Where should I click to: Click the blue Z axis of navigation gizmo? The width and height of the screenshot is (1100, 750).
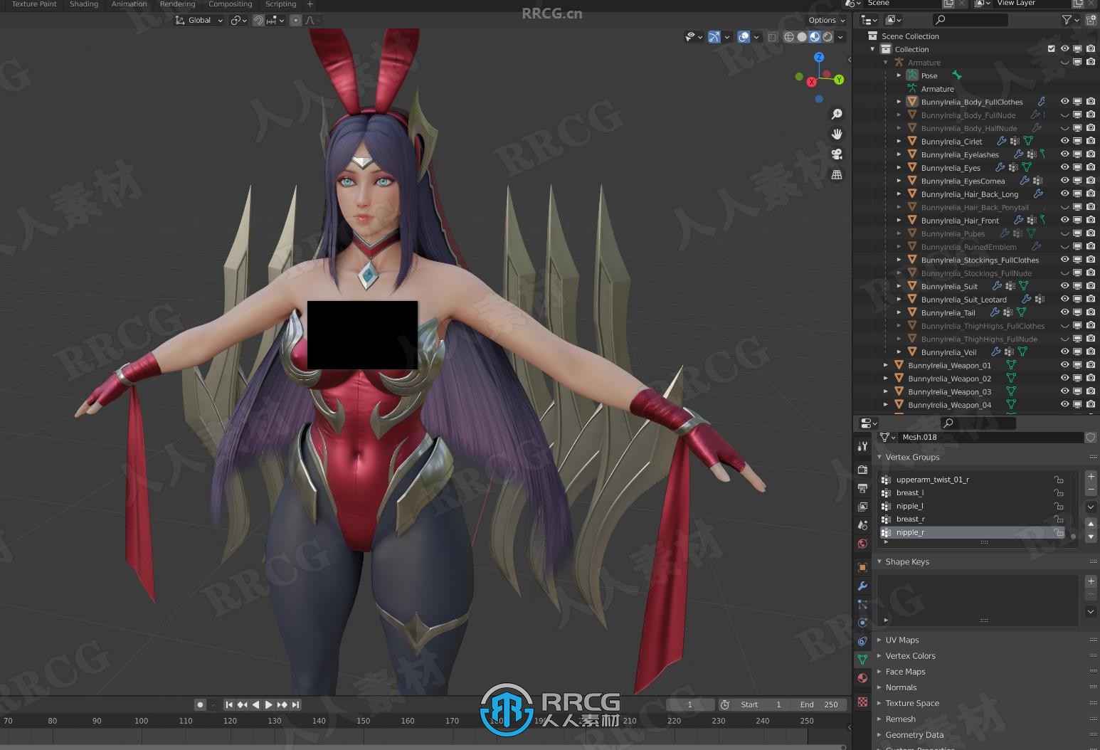pos(820,57)
